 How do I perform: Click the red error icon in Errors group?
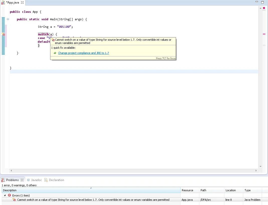pyautogui.click(x=9, y=195)
